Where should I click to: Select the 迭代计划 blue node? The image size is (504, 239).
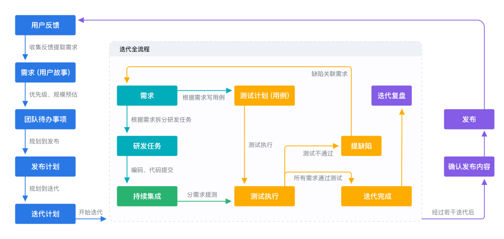click(x=45, y=213)
